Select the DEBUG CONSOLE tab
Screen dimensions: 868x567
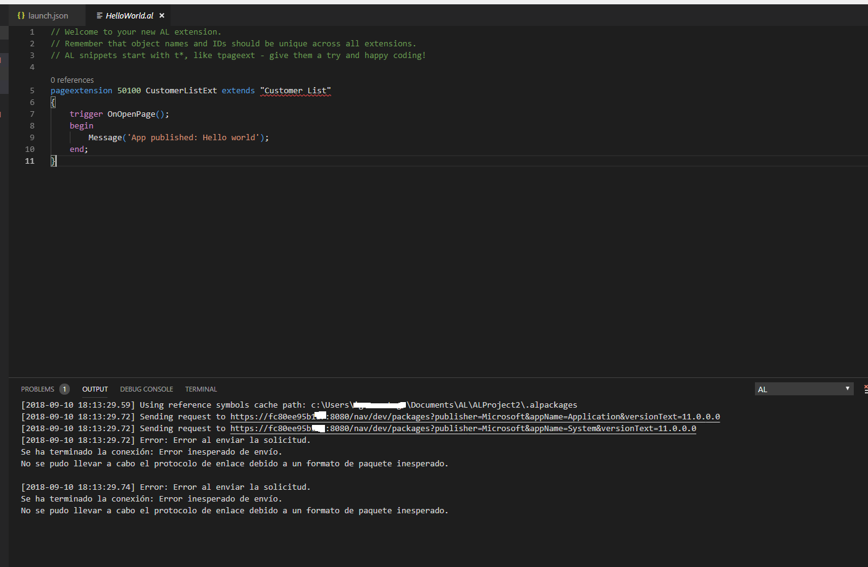pos(146,389)
